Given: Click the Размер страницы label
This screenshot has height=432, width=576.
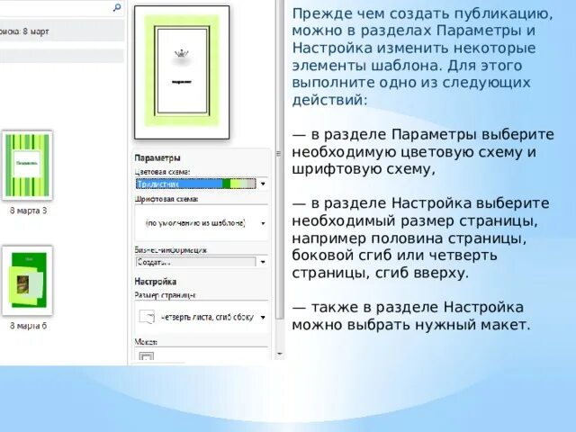Looking at the screenshot, I should pyautogui.click(x=165, y=295).
